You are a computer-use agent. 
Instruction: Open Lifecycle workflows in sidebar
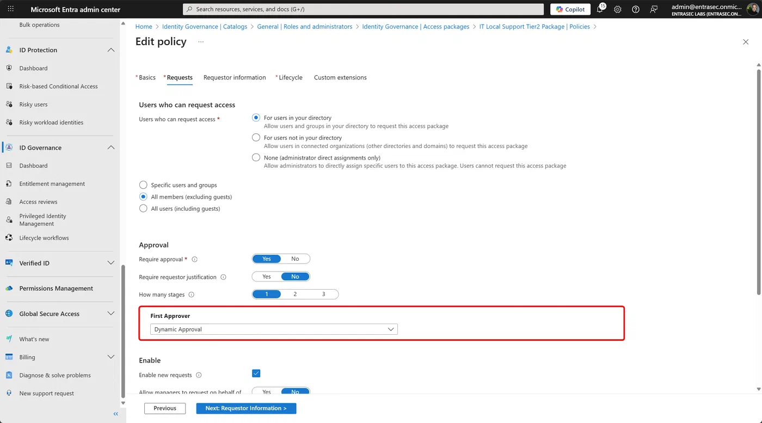pos(44,238)
